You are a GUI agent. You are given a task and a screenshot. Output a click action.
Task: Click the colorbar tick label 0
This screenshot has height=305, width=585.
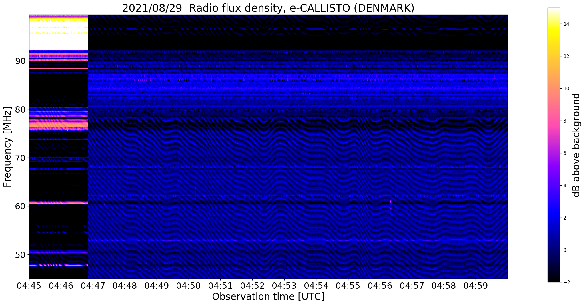coord(564,250)
